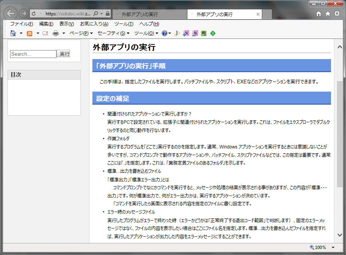Open the gear tools menu
Viewport: 346px width, 255px height.
pos(337,14)
